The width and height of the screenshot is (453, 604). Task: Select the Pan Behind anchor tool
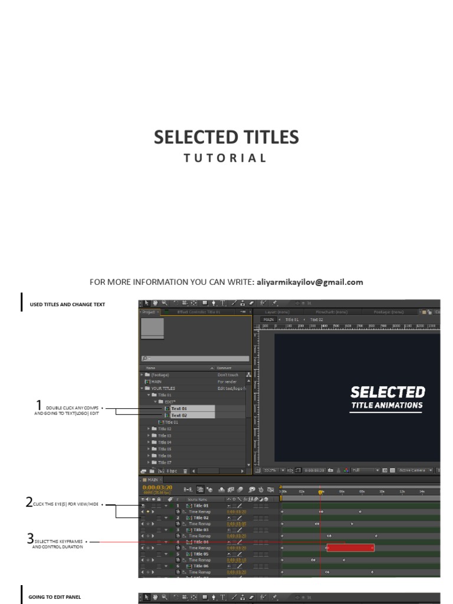[193, 303]
